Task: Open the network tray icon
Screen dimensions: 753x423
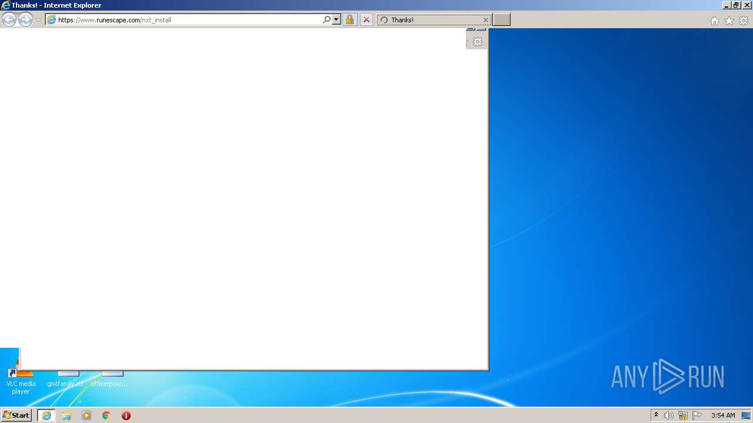Action: click(683, 415)
